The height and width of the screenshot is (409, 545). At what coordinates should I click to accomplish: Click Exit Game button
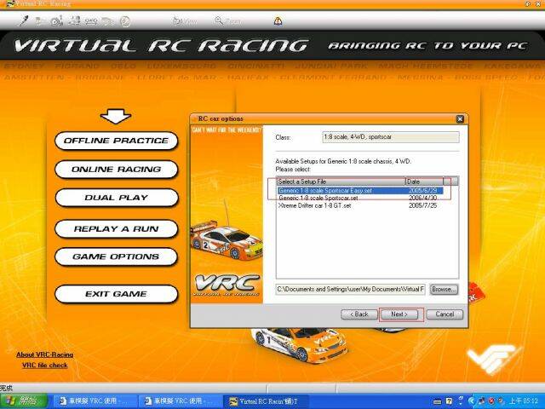point(116,294)
